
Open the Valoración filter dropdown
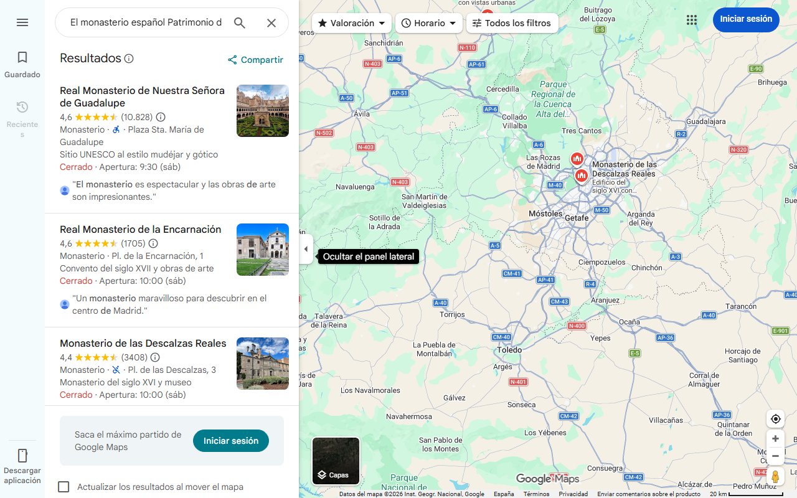pos(351,22)
